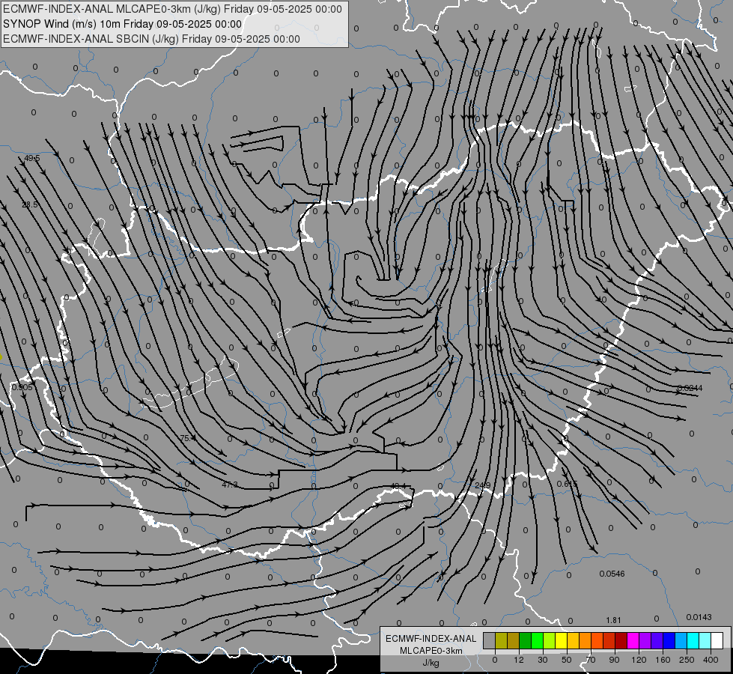Click the legend scale value '120'

click(639, 660)
